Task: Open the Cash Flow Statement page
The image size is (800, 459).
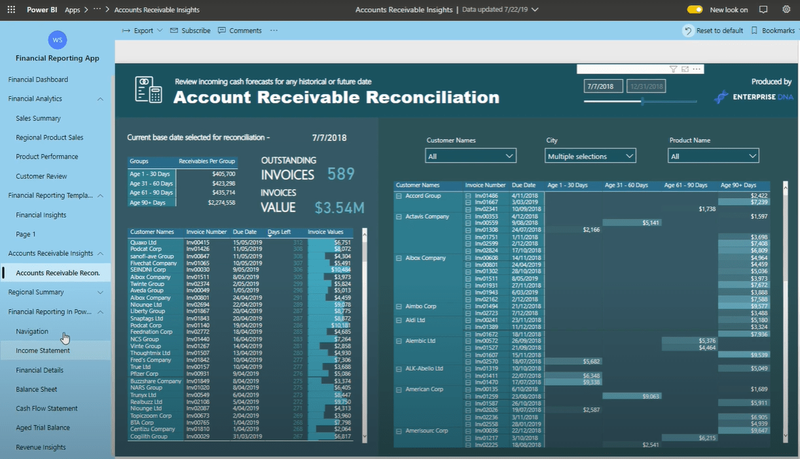Action: click(x=46, y=409)
